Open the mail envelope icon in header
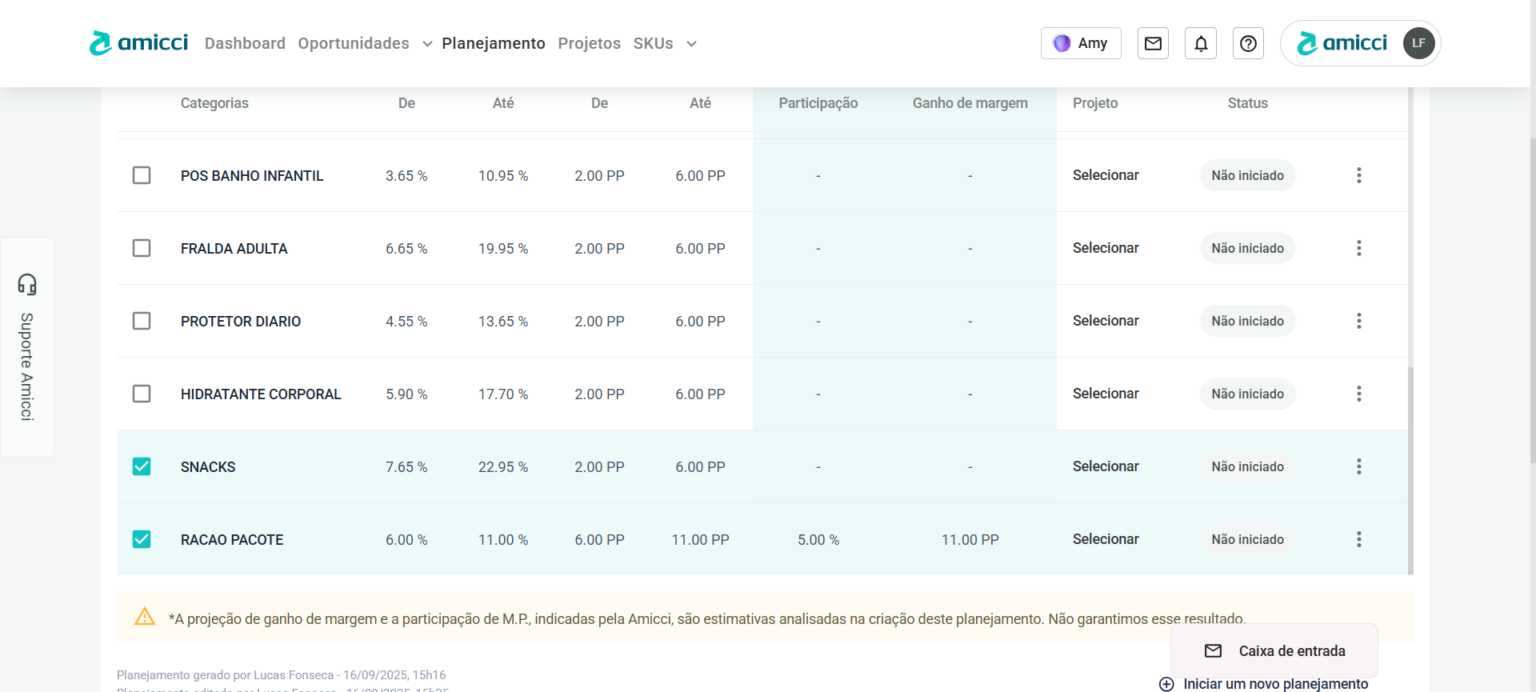The width and height of the screenshot is (1536, 692). (1153, 43)
